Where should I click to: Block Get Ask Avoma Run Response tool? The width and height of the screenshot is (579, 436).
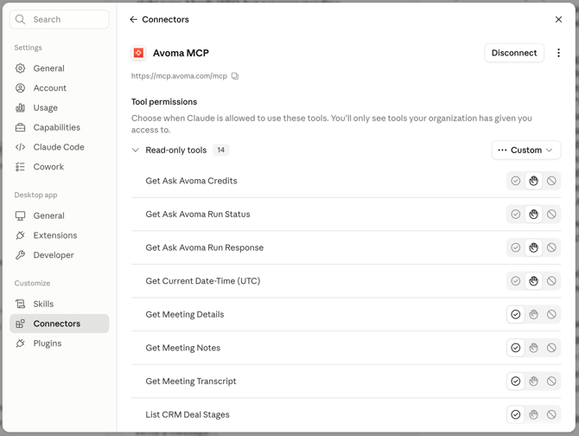pyautogui.click(x=551, y=247)
